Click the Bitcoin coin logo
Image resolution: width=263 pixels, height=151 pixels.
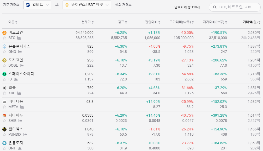(x=4, y=33)
